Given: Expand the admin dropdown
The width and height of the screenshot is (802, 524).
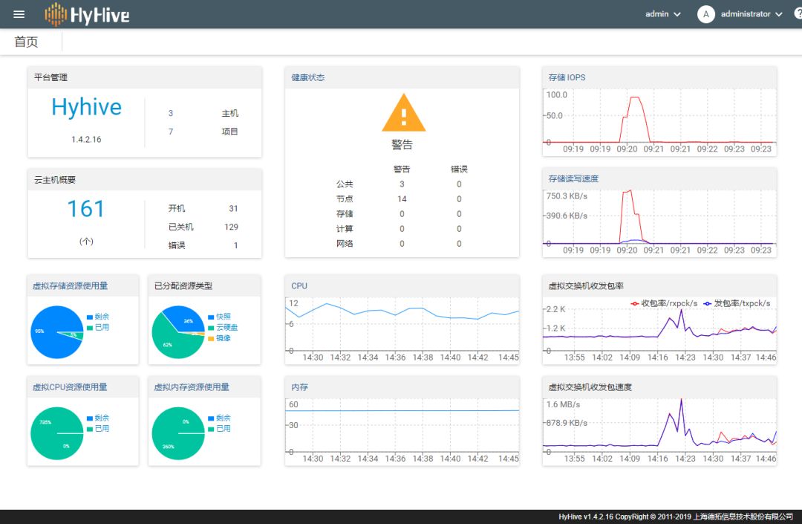Looking at the screenshot, I should 663,14.
